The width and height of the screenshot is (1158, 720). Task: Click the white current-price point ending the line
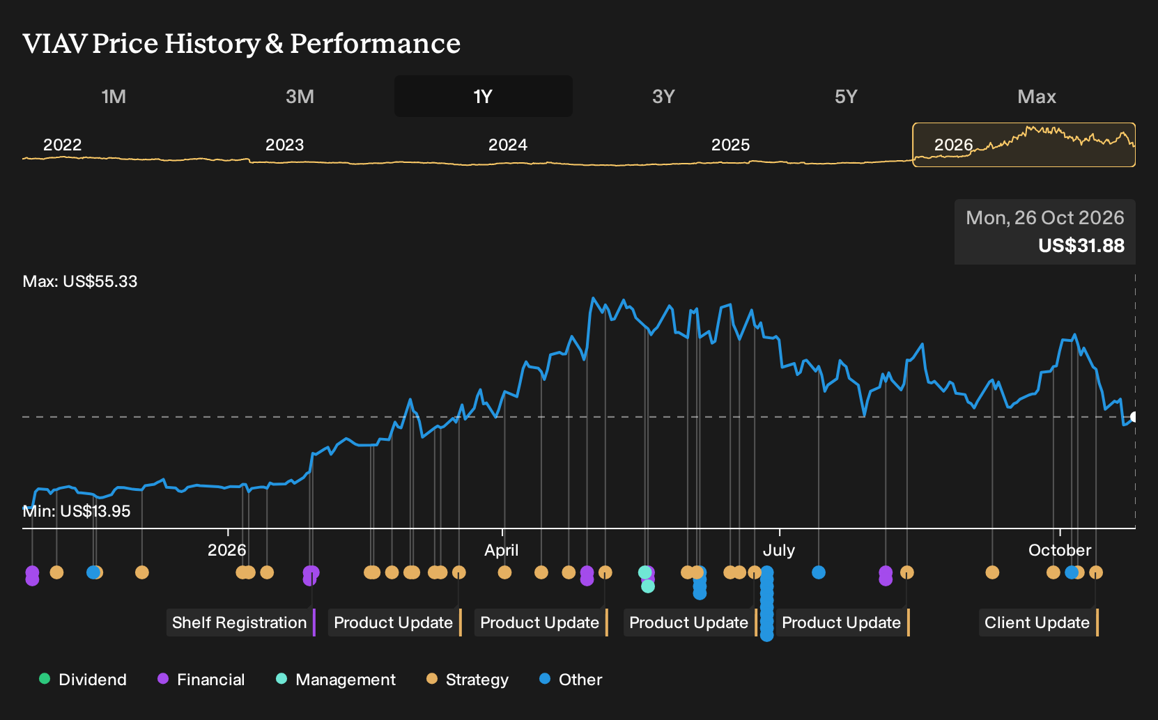[x=1134, y=417]
